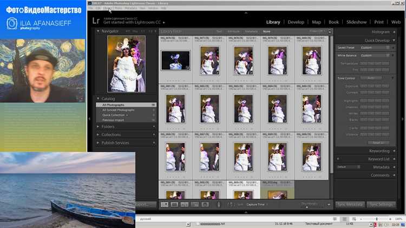The height and width of the screenshot is (228, 406).
Task: Toggle filmstrip with bottom edge arrow
Action: 246,212
